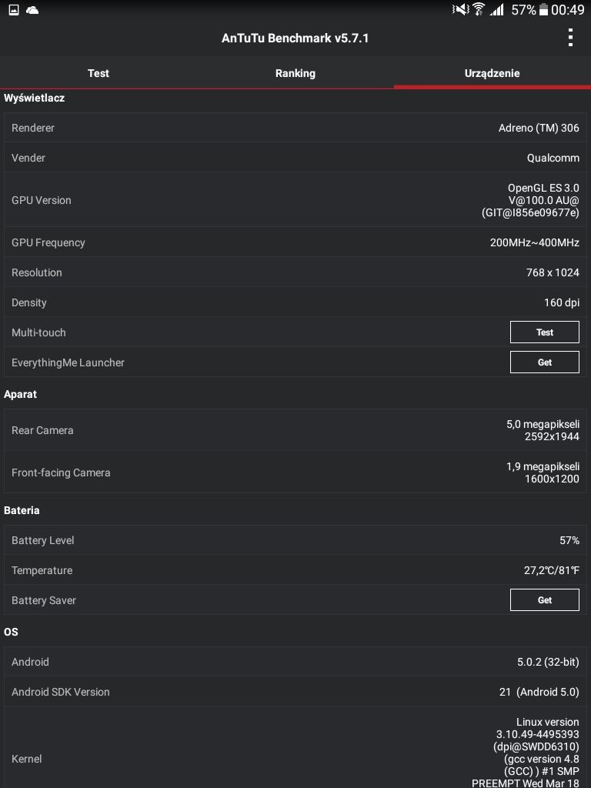Start the Multi-touch Test button
Viewport: 591px width, 788px height.
pos(545,332)
